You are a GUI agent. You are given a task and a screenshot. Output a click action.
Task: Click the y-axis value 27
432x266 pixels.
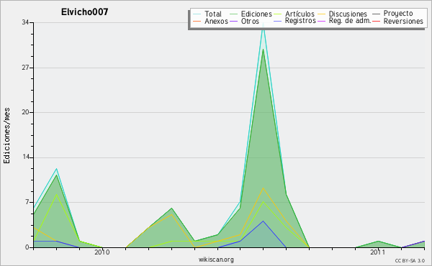(x=26, y=68)
